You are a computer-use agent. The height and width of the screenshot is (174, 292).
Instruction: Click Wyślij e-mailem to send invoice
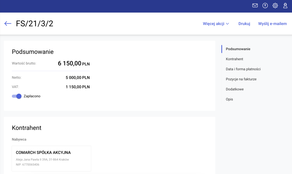click(272, 24)
